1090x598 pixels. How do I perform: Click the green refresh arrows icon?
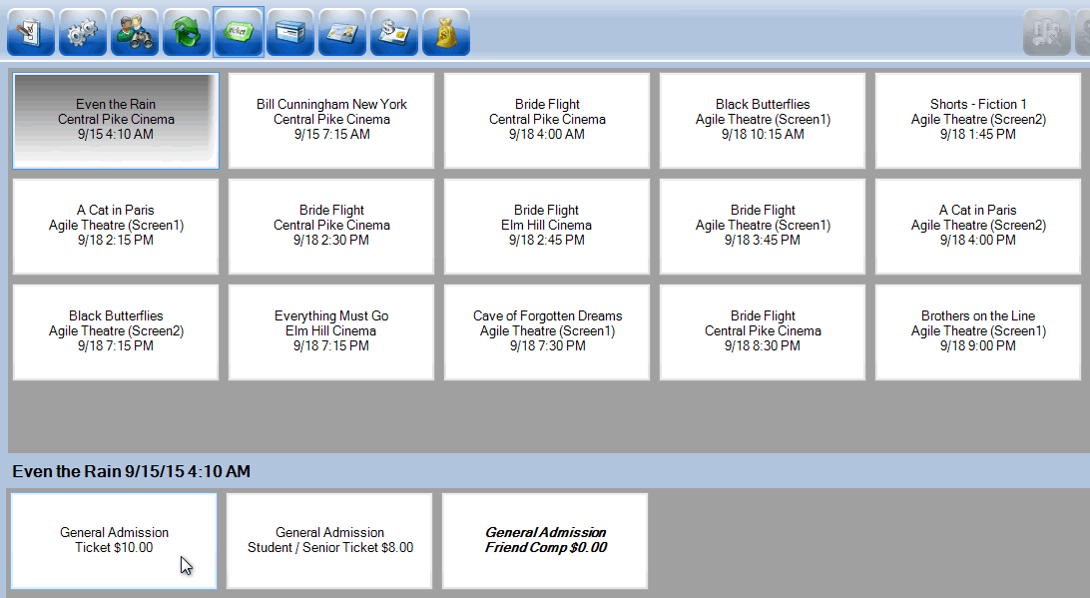186,32
